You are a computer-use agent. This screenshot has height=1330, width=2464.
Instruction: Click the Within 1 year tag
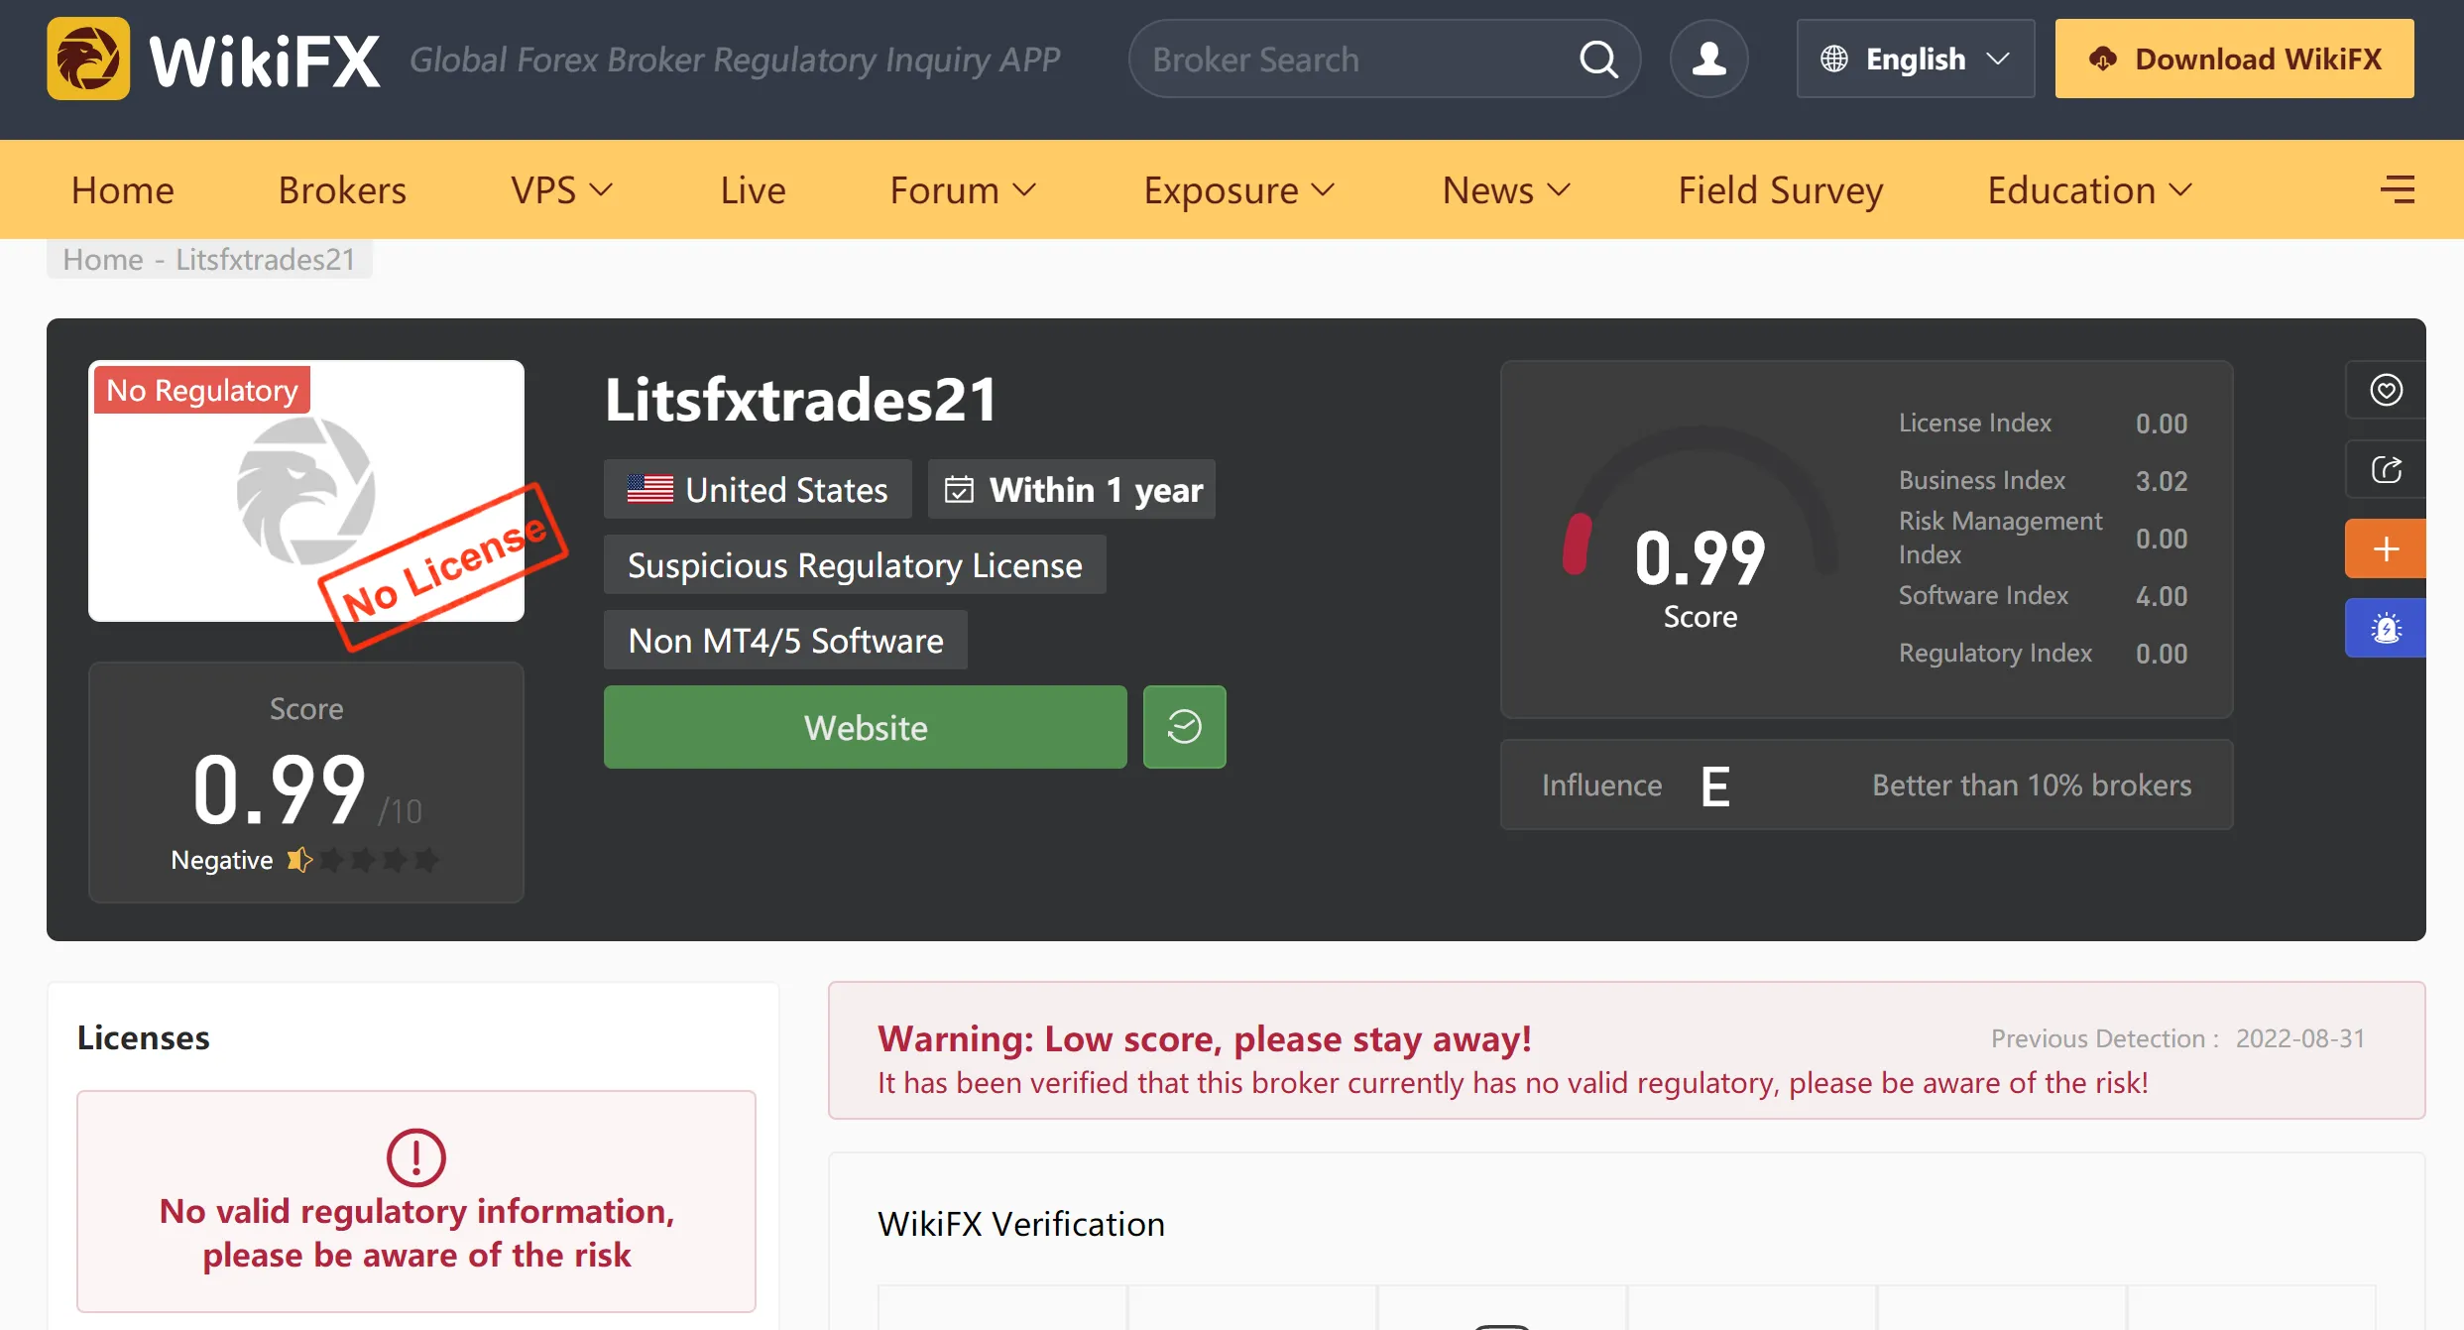1072,489
